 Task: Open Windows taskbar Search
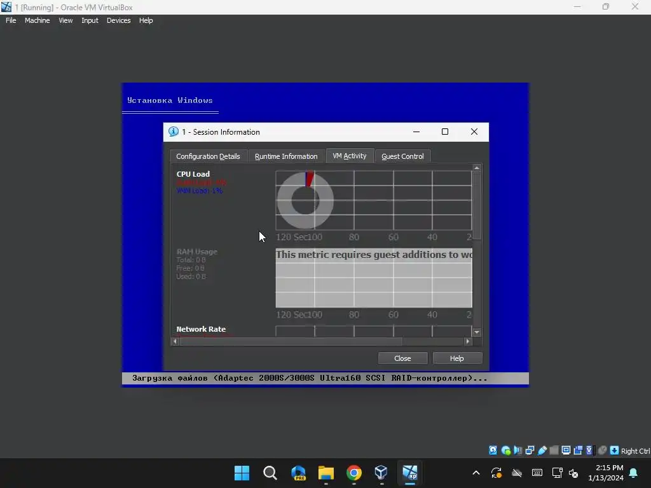point(270,473)
